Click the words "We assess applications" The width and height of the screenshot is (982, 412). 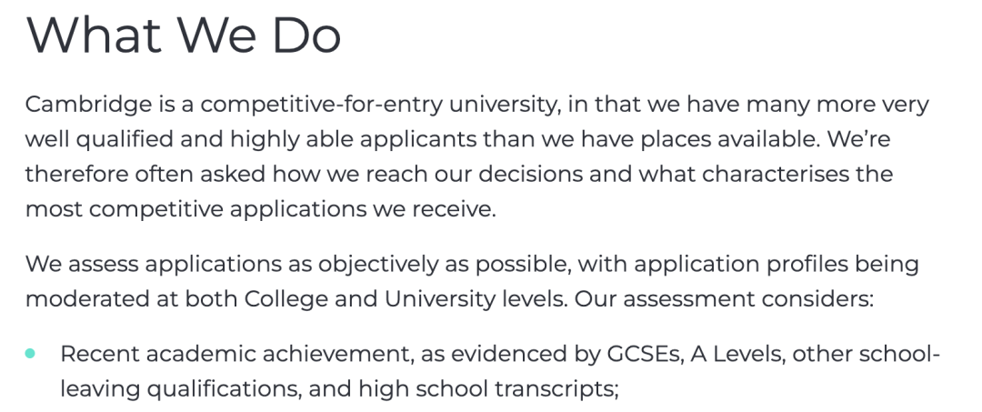pos(143,265)
